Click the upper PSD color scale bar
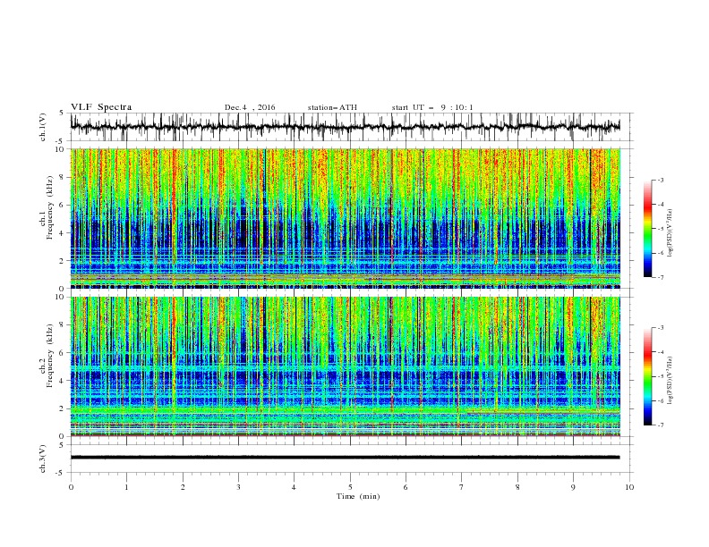This screenshot has height=547, width=709. tap(648, 229)
